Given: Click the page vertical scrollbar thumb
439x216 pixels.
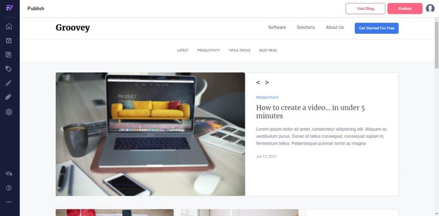Looking at the screenshot, I should 436,45.
